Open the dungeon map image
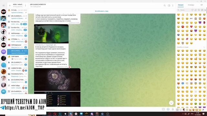This screenshot has width=207, height=116. (57, 80)
